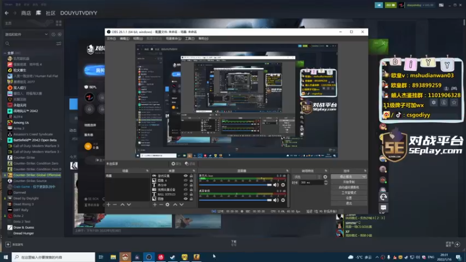Viewport: 466px width, 262px height.
Task: Open Steam from Windows taskbar
Action: pos(172,257)
